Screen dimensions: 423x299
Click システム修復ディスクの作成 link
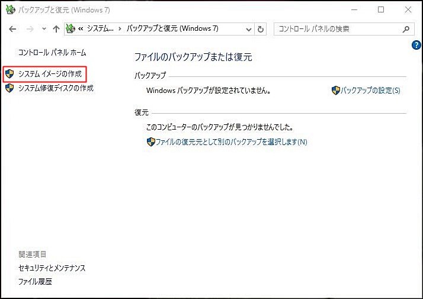(x=56, y=88)
